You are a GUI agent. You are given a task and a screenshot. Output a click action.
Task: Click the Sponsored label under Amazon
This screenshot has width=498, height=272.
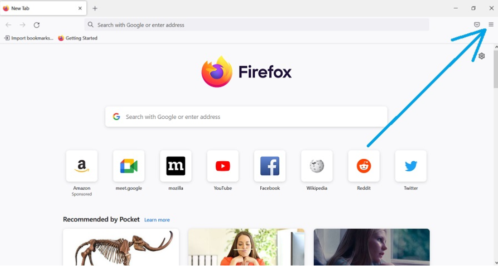pos(81,194)
